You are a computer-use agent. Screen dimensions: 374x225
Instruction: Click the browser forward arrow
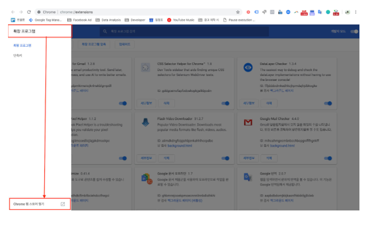21,12
